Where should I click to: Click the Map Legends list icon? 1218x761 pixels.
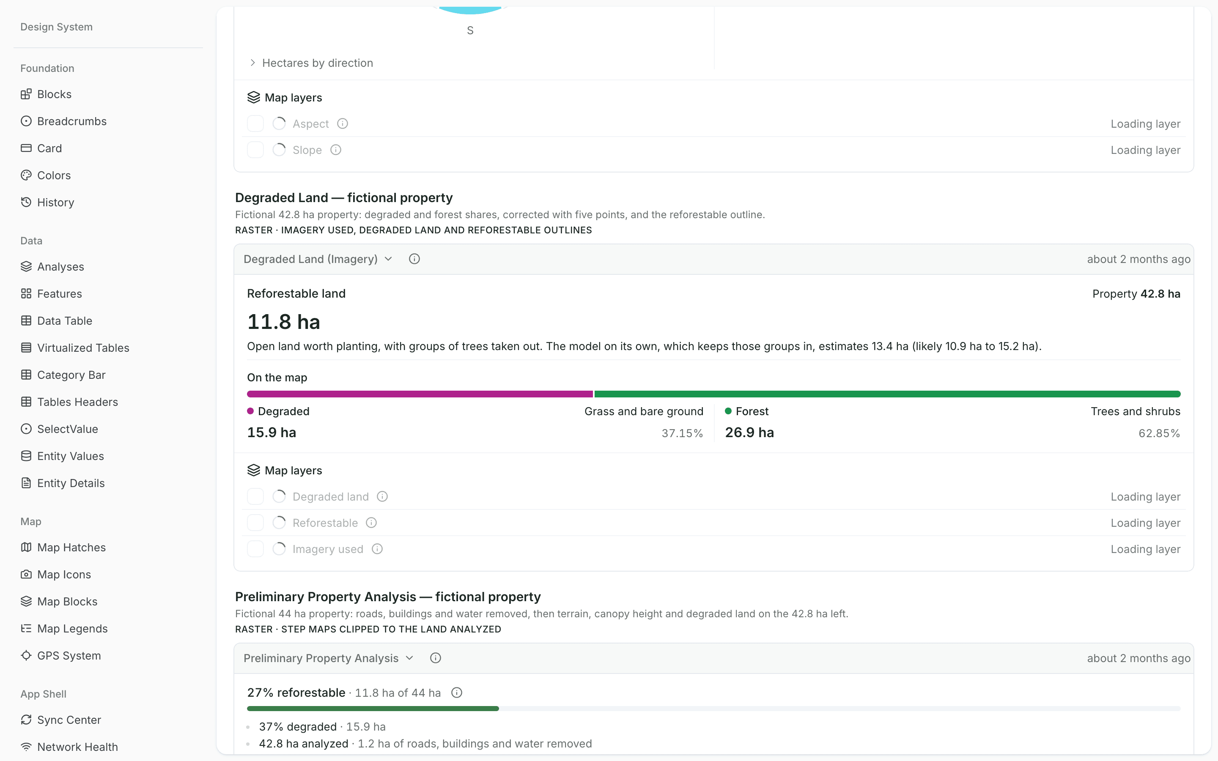pyautogui.click(x=26, y=628)
